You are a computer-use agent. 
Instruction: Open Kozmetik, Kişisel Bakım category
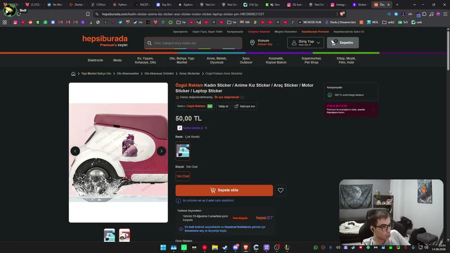[x=276, y=60]
